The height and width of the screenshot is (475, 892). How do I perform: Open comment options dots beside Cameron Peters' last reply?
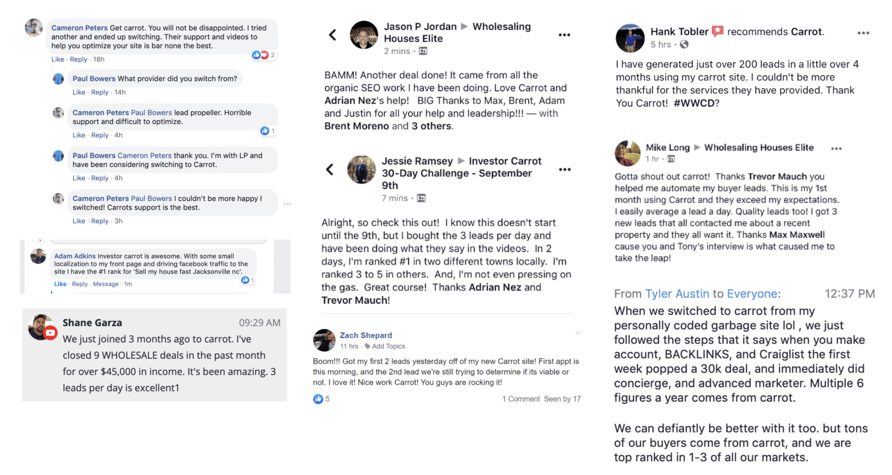287,204
